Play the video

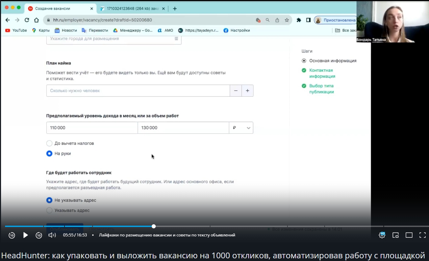click(x=25, y=235)
